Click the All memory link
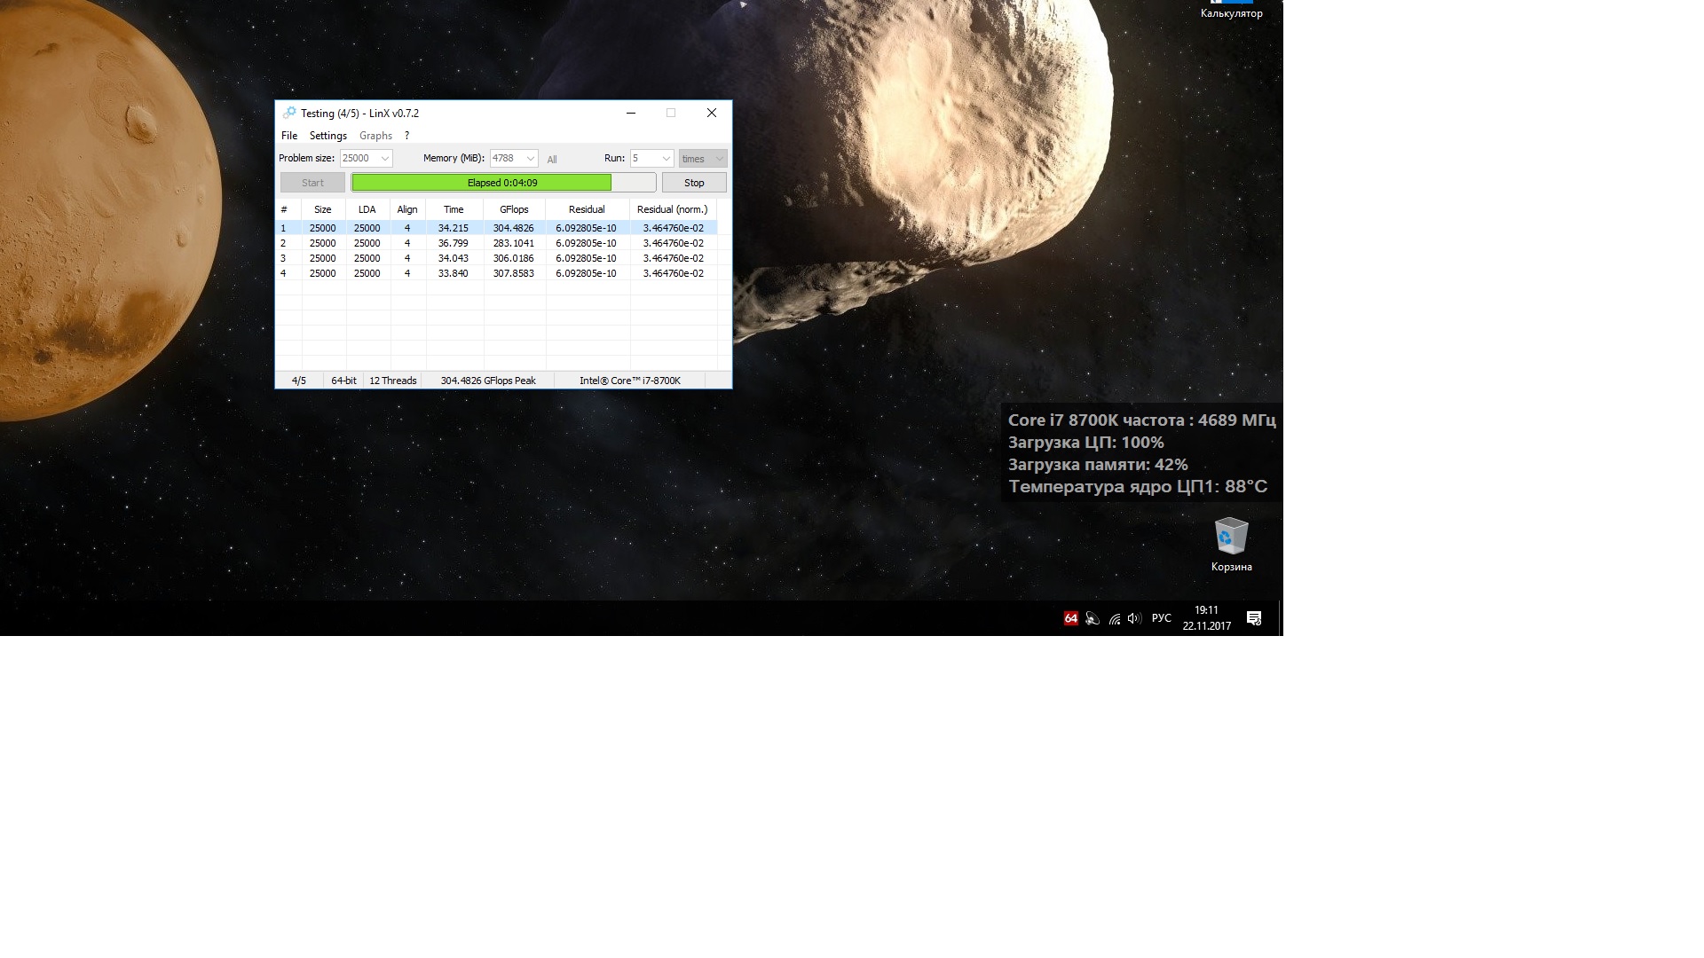The image size is (1704, 958). click(x=552, y=160)
